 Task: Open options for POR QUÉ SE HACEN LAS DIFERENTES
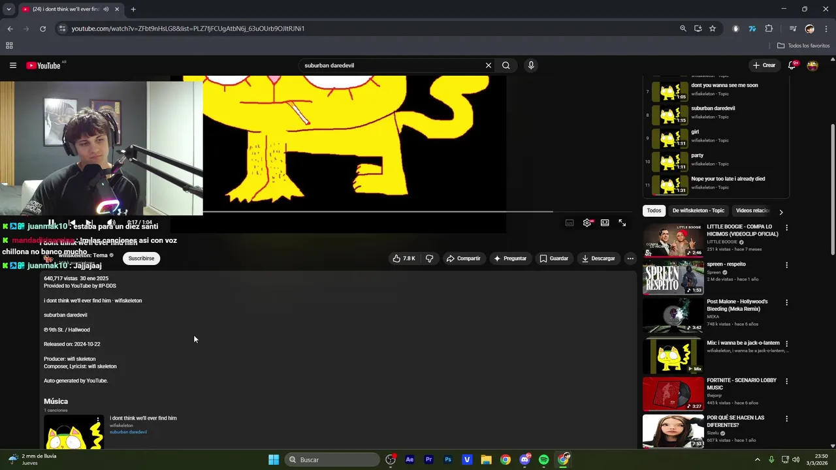(786, 418)
